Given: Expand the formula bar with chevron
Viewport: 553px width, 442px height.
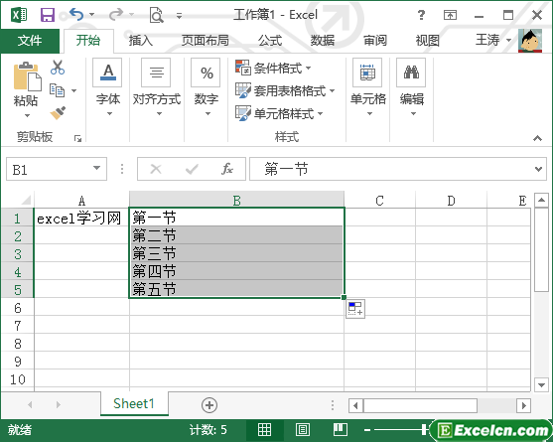Looking at the screenshot, I should click(538, 169).
